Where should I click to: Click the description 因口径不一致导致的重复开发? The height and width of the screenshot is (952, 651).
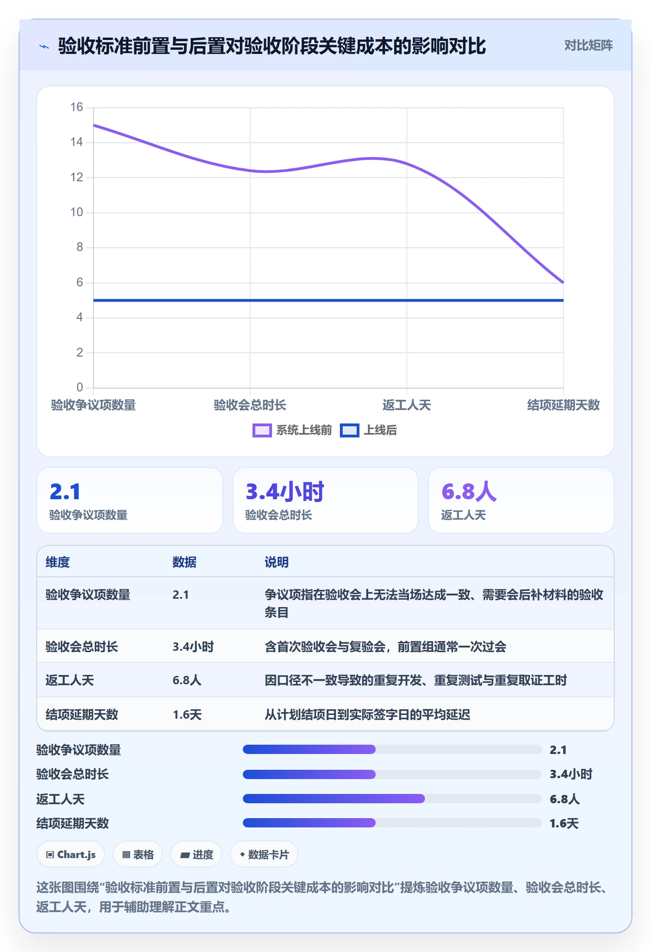coord(416,681)
